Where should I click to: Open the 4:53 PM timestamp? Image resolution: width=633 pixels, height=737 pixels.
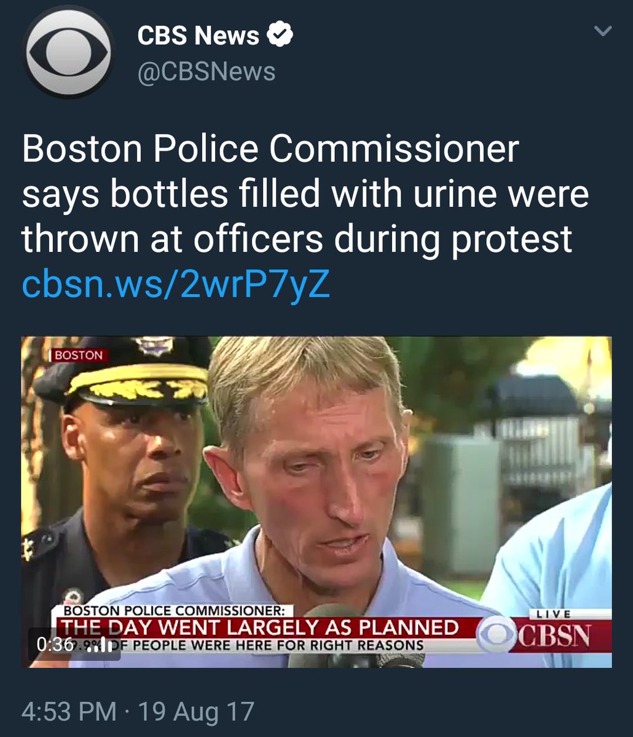[x=69, y=711]
